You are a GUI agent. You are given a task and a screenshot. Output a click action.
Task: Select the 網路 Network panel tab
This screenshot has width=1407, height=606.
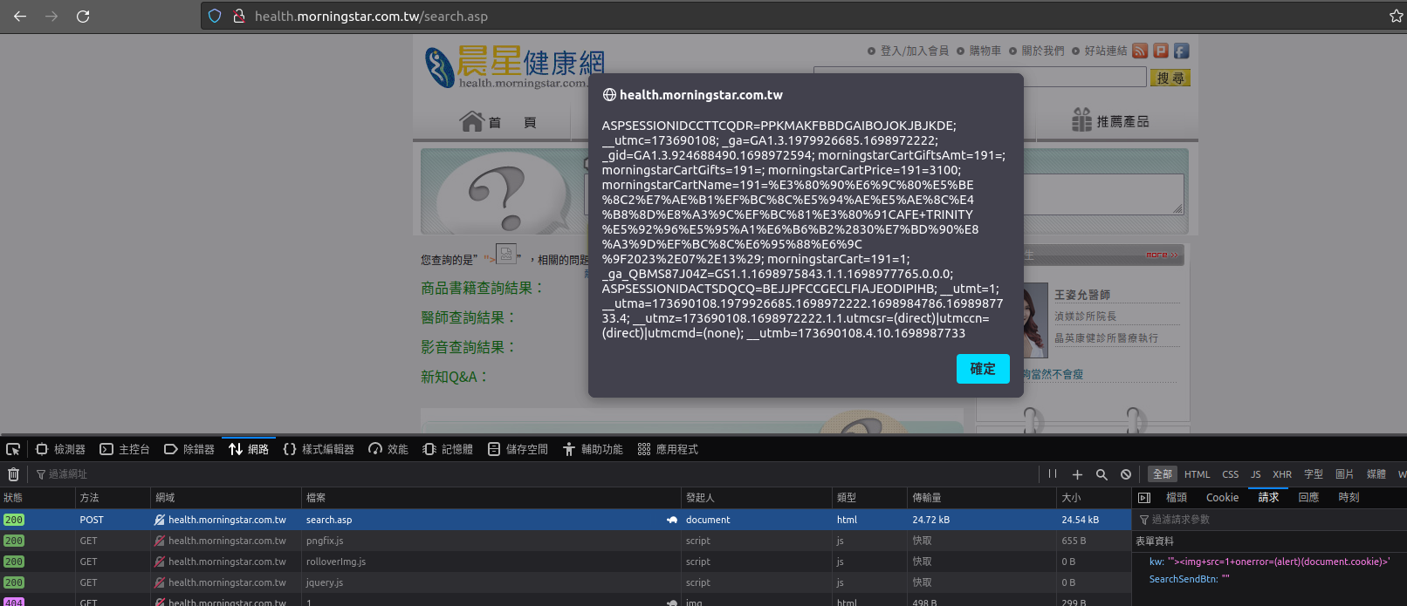[x=249, y=449]
